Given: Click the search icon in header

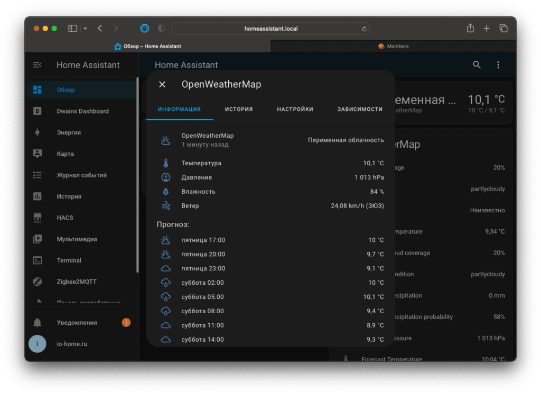Looking at the screenshot, I should pyautogui.click(x=477, y=65).
